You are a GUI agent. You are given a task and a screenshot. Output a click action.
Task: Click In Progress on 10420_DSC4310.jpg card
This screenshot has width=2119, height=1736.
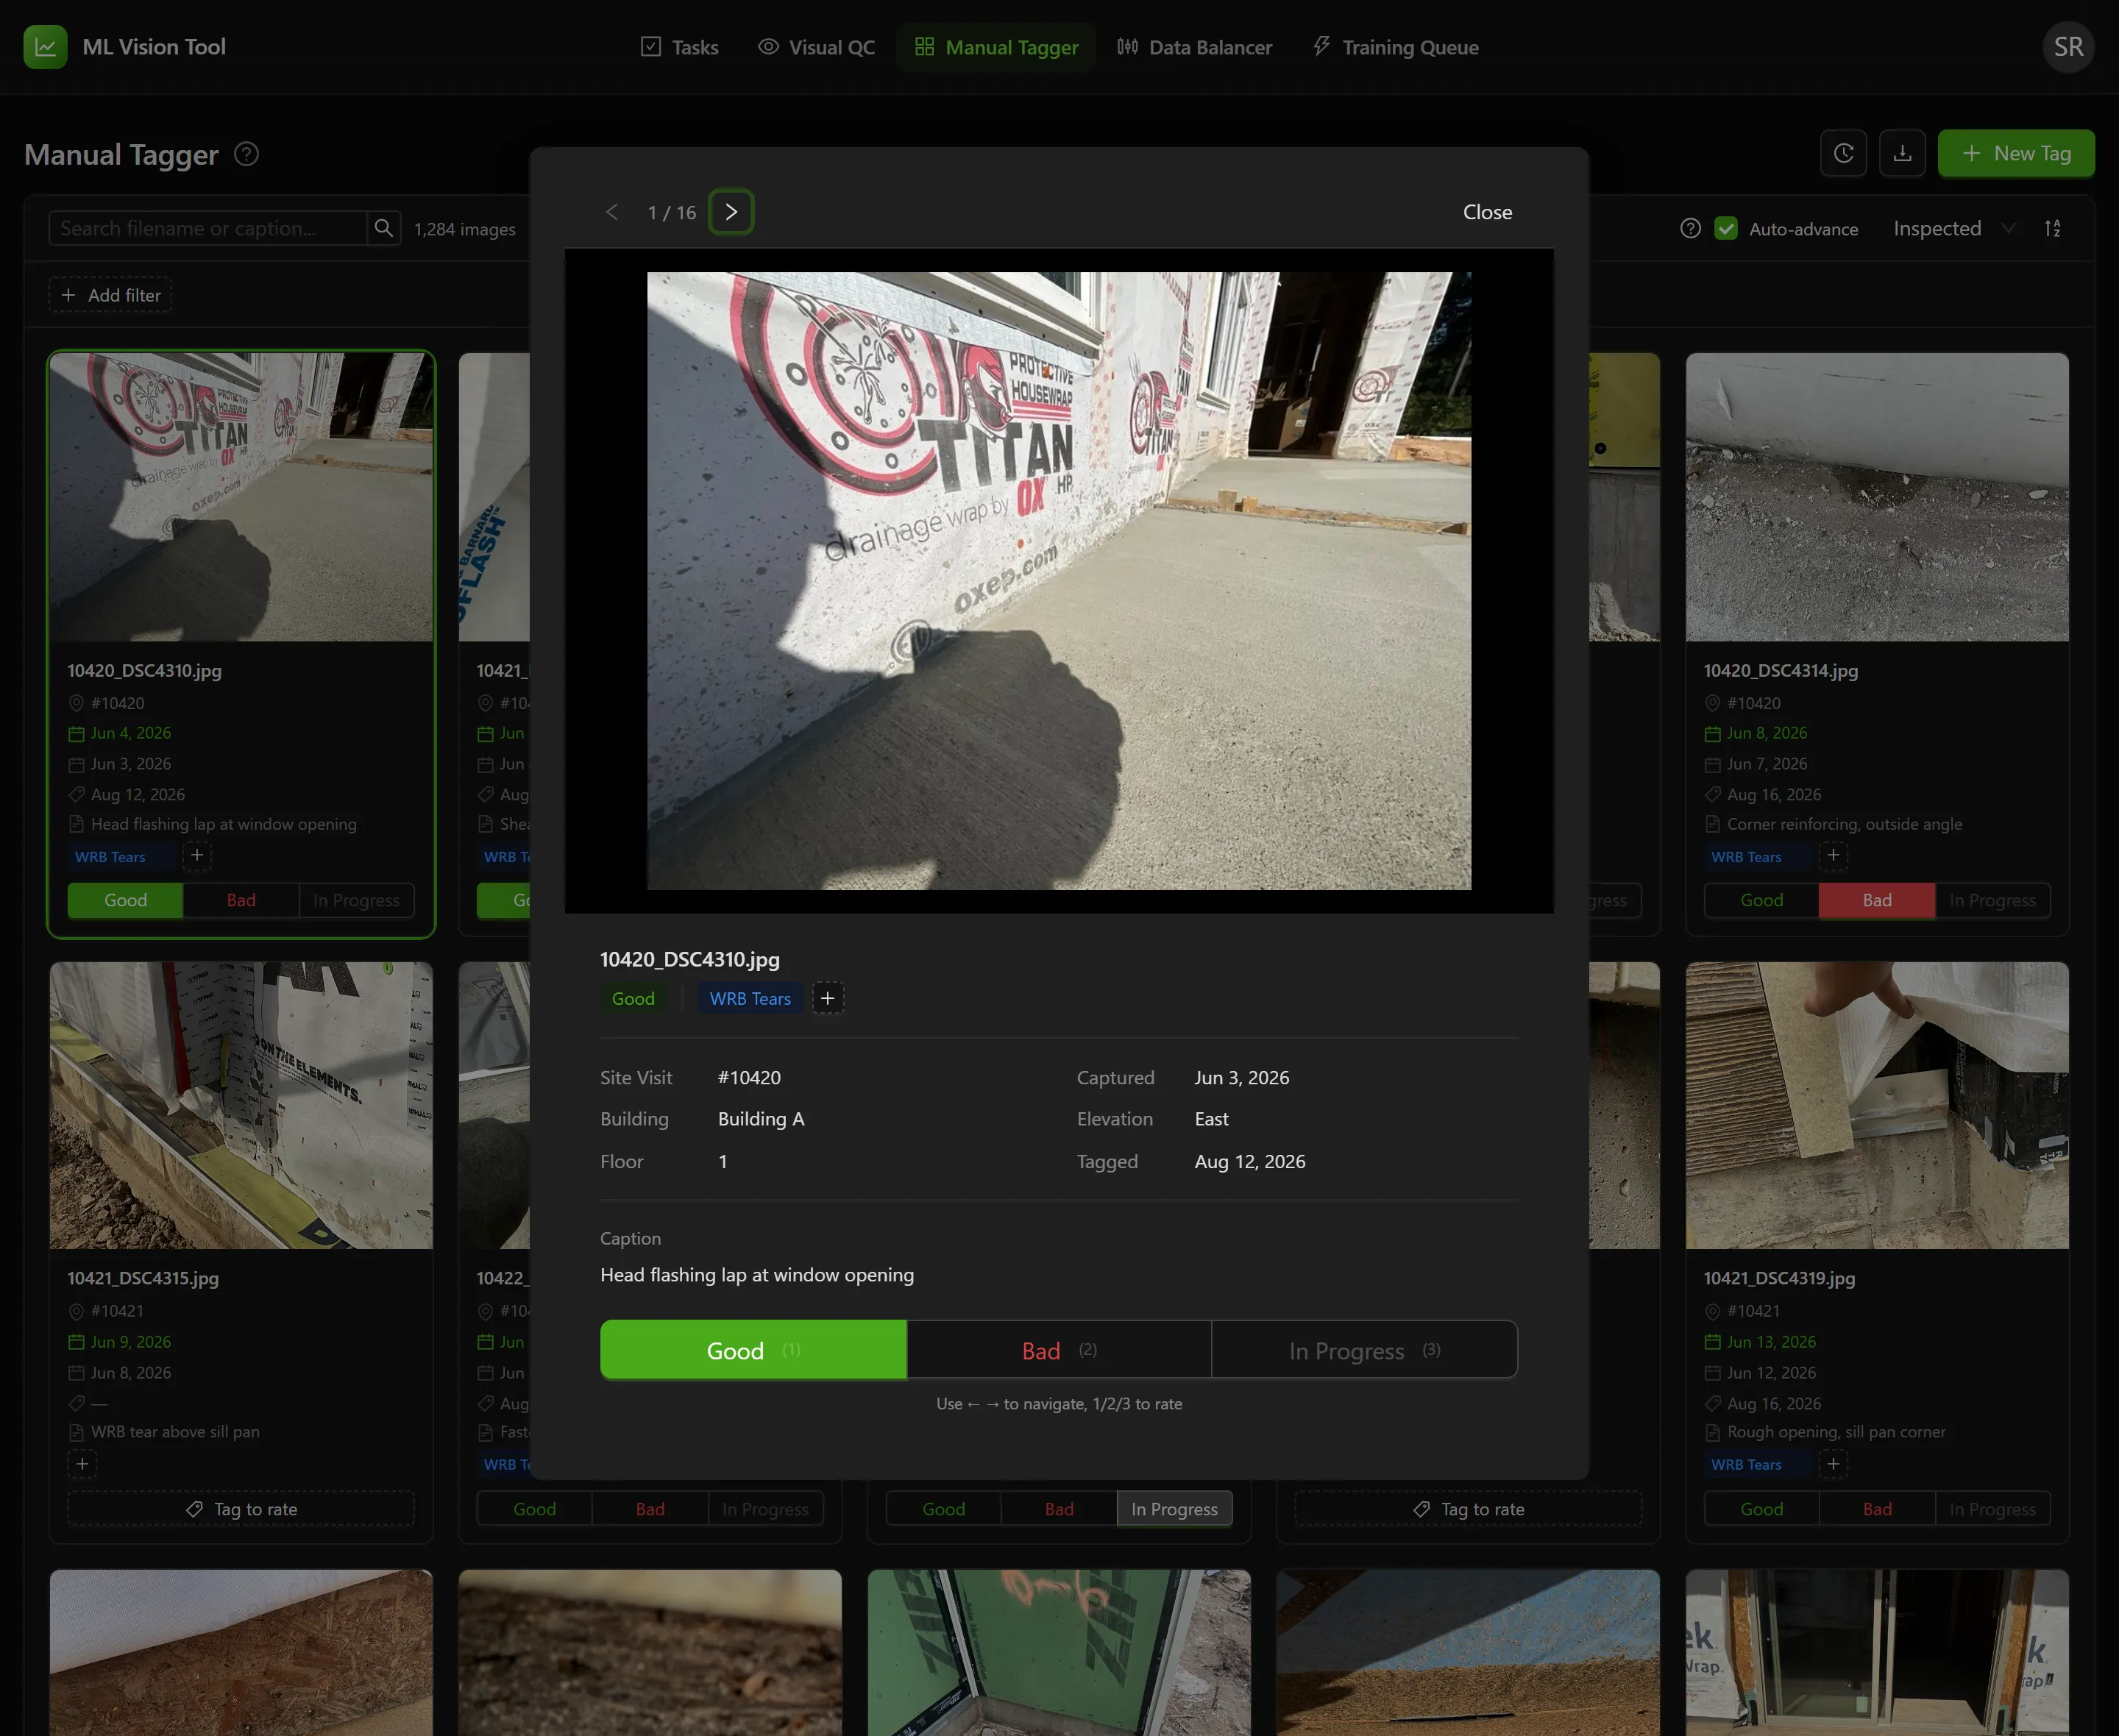pos(356,900)
